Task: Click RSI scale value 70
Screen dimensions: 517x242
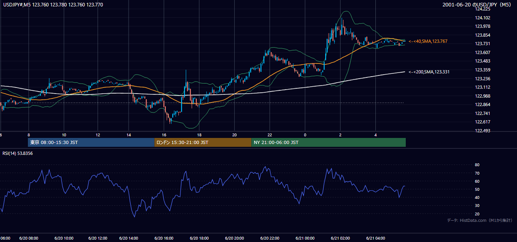Action: pos(477,173)
